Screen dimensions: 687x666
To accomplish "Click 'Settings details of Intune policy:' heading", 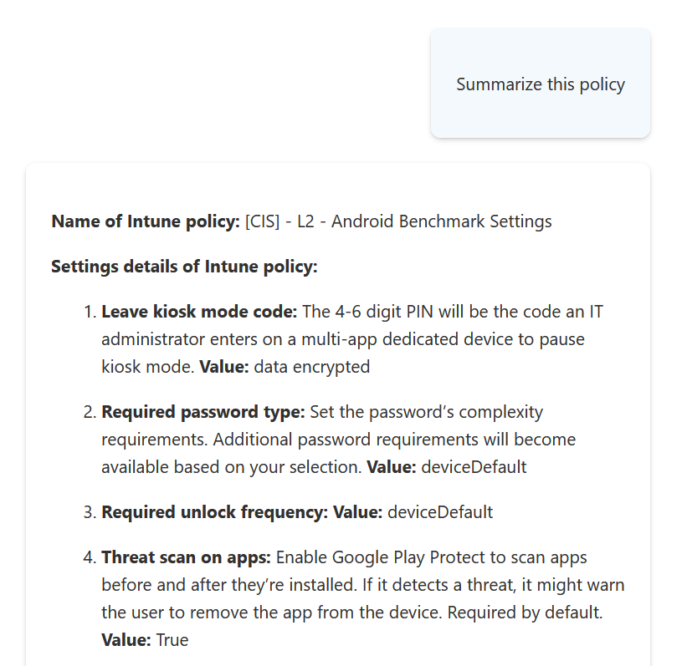I will pyautogui.click(x=184, y=267).
